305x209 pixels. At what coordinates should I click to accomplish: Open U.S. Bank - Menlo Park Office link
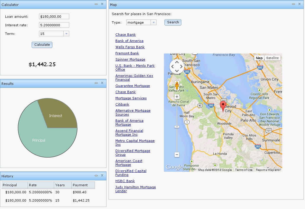[135, 67]
